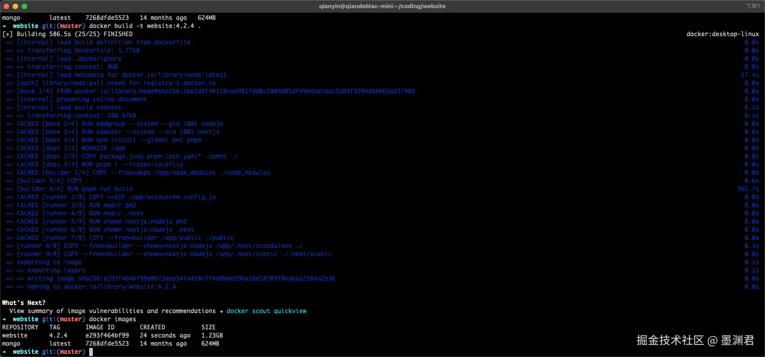Click the red close window button

pyautogui.click(x=6, y=6)
